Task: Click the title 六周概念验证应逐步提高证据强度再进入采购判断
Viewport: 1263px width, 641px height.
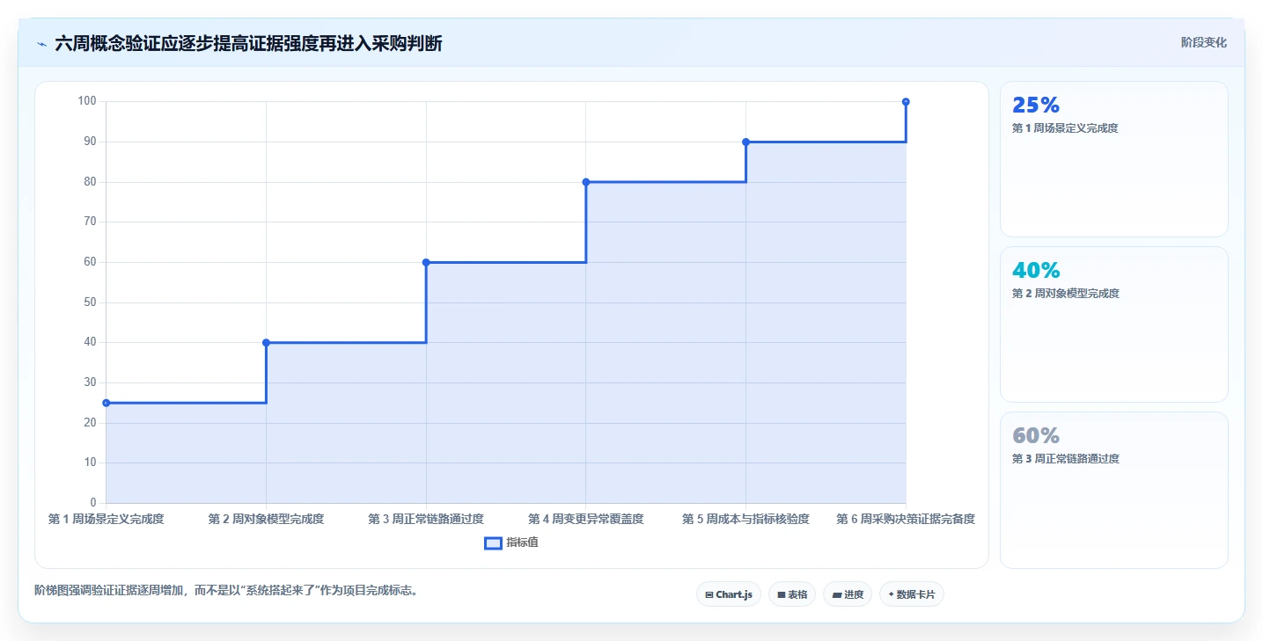Action: pyautogui.click(x=248, y=43)
